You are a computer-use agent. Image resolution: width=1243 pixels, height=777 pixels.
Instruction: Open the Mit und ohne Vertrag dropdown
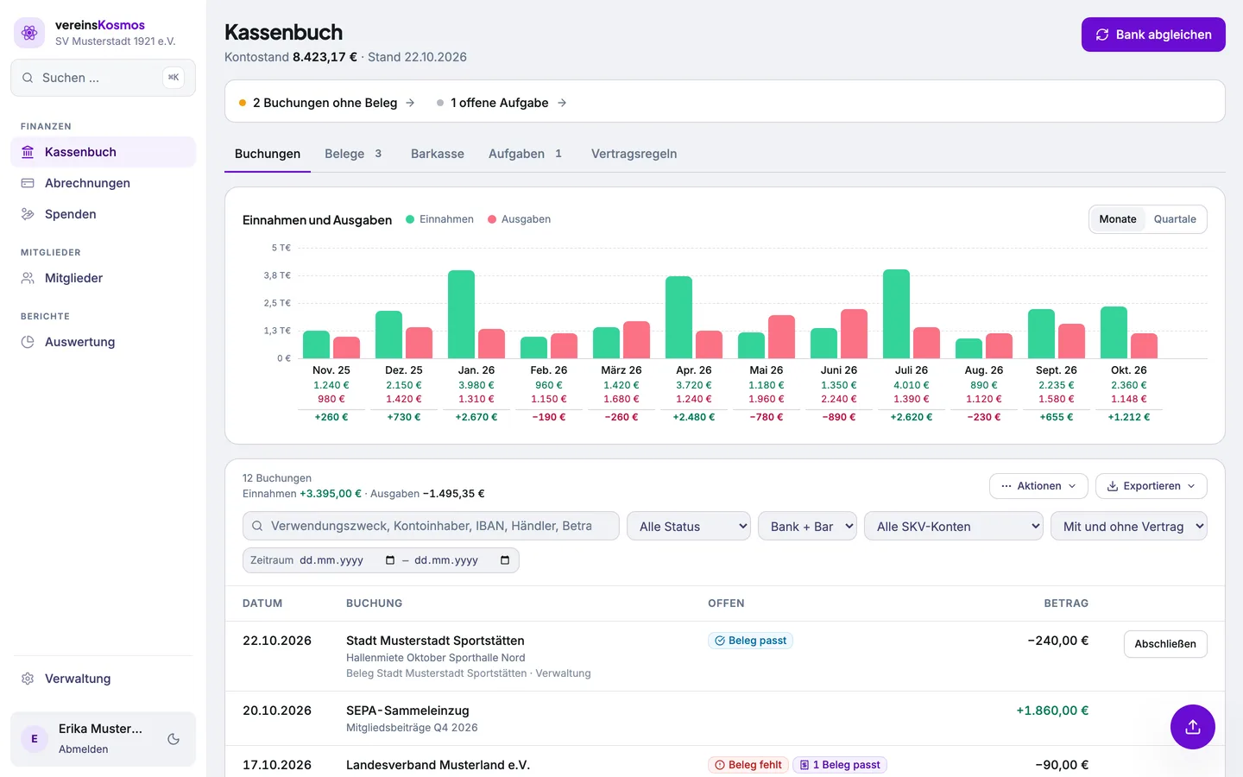pos(1129,527)
